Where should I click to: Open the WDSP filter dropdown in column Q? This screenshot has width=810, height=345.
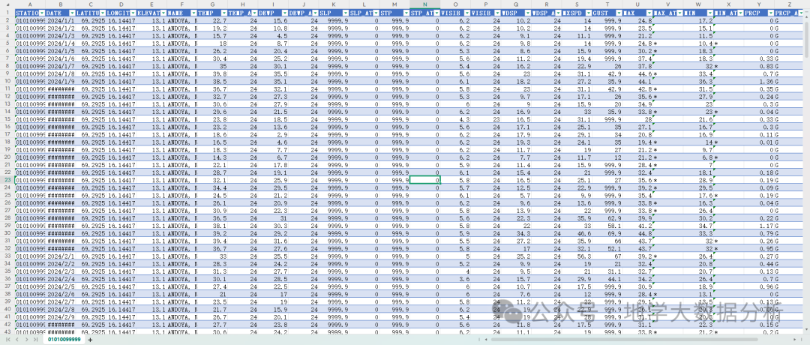tap(527, 12)
